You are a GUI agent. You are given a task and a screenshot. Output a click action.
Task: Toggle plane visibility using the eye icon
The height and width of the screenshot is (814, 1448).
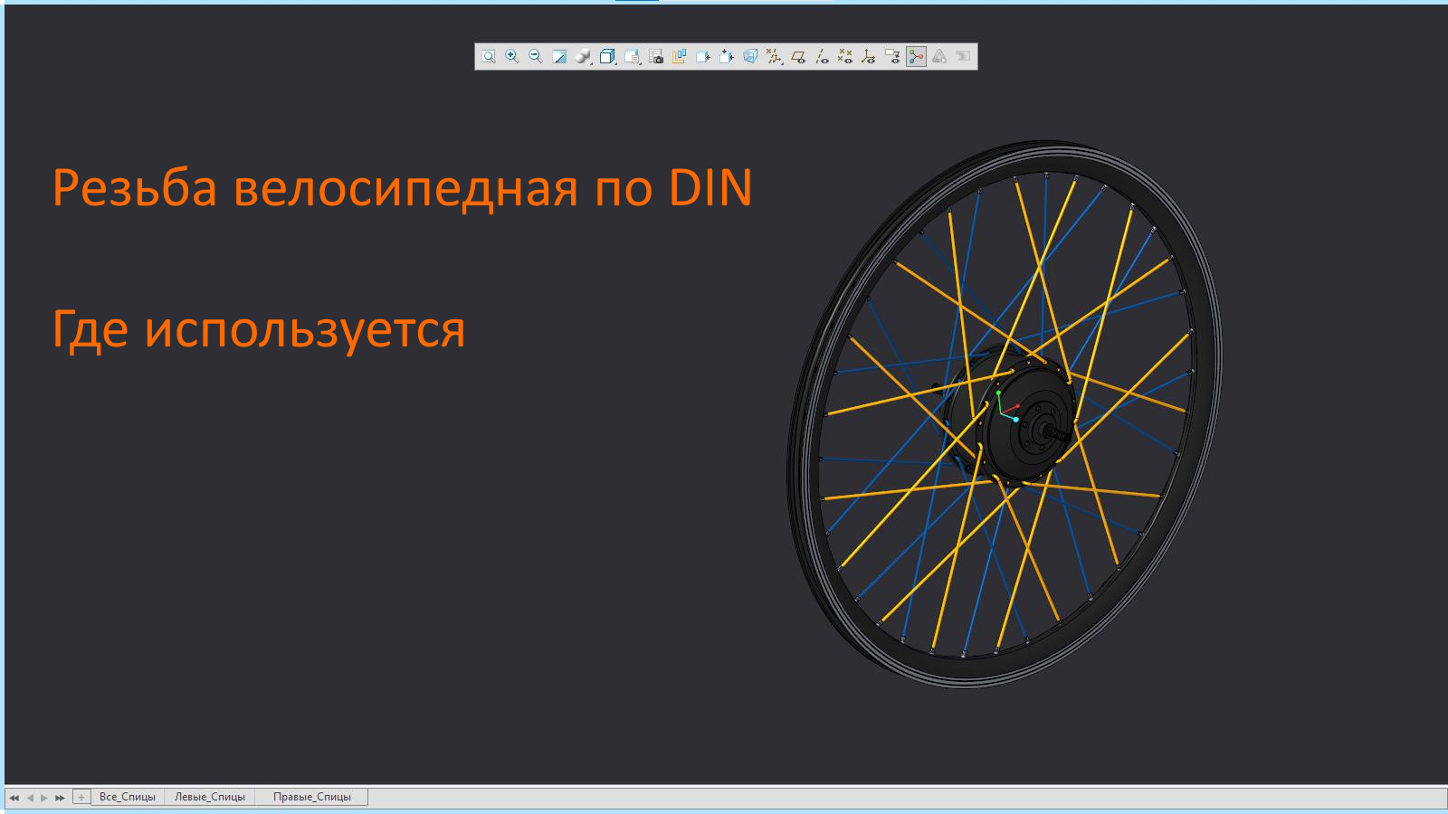point(798,57)
